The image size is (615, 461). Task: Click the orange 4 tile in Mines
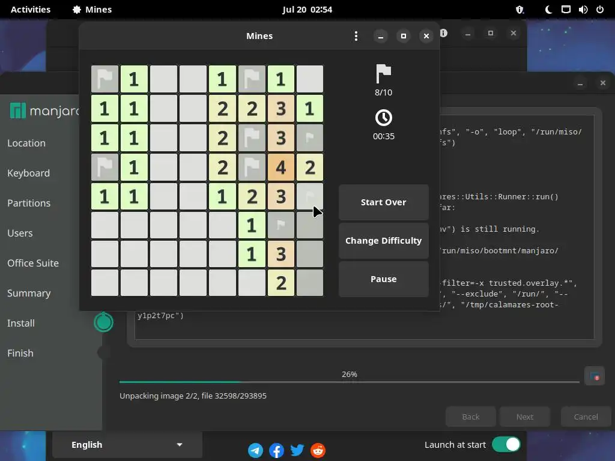[x=281, y=167]
